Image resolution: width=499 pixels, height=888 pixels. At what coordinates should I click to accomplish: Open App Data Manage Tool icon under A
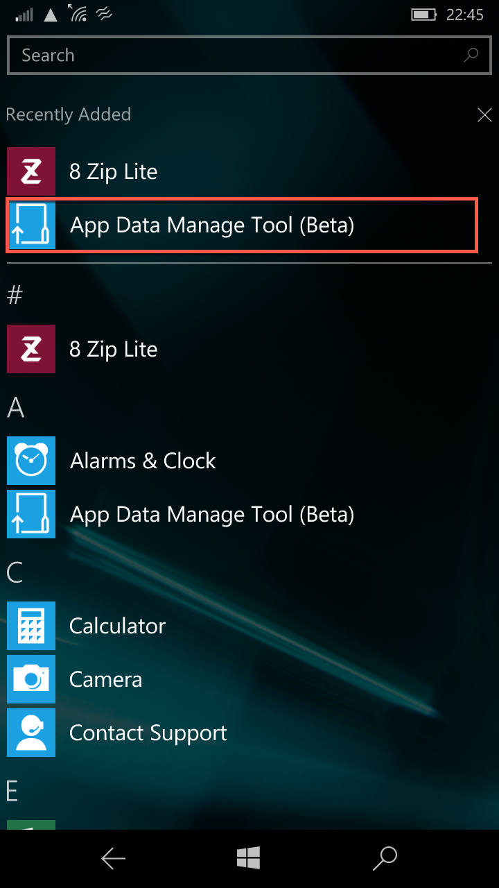31,514
